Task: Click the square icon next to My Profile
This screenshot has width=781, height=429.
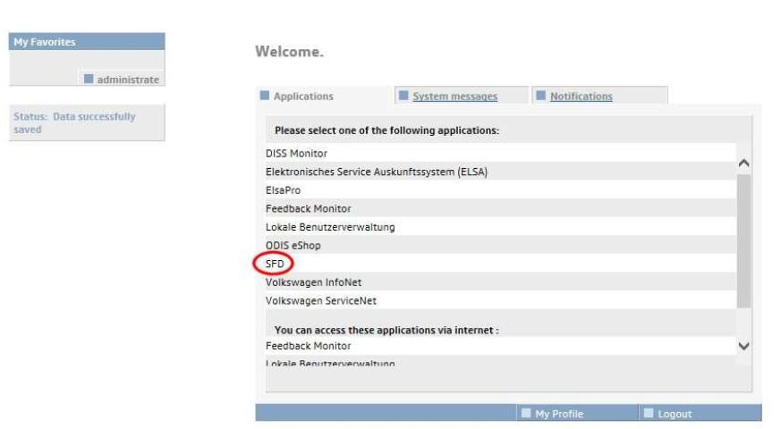Action: 526,413
